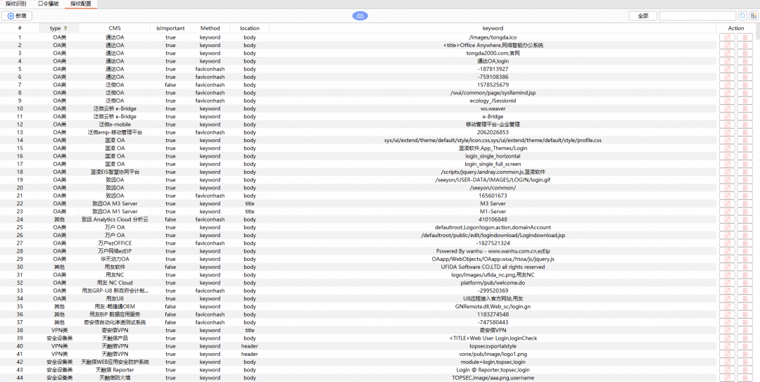Image resolution: width=760 pixels, height=382 pixels.
Task: Edit row 27 with hash -1827521324
Action: click(727, 243)
